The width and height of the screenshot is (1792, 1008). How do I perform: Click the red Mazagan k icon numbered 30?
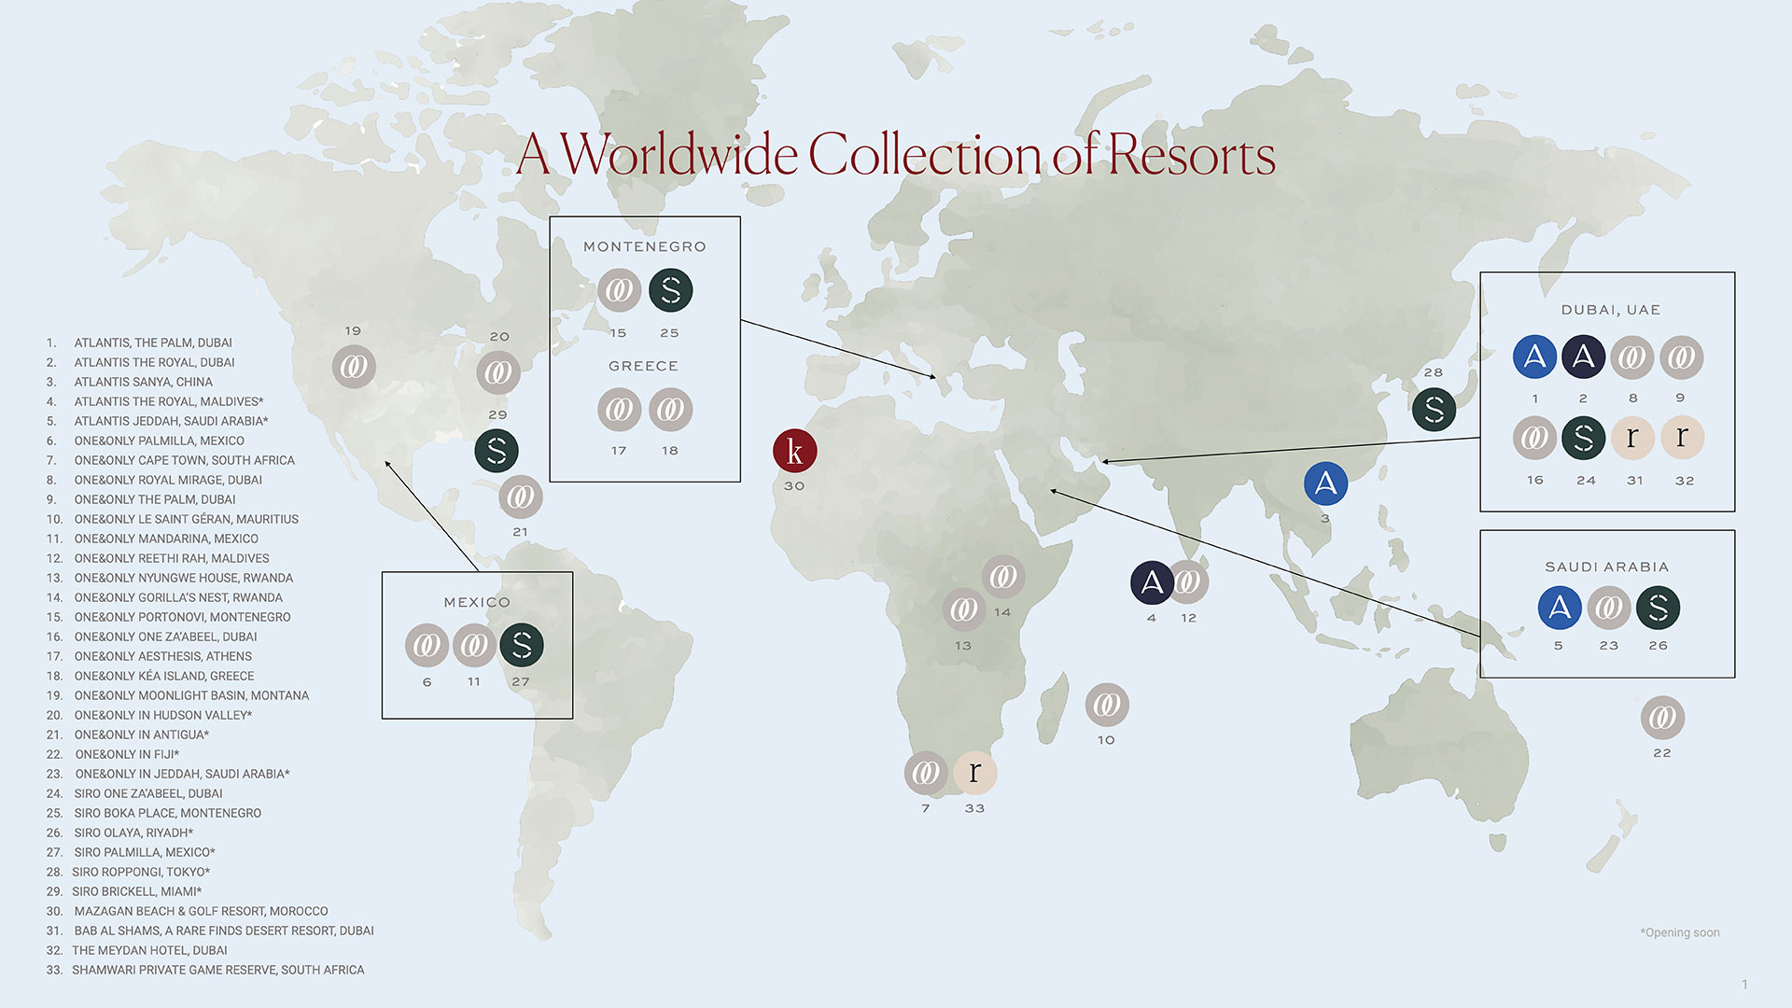795,451
